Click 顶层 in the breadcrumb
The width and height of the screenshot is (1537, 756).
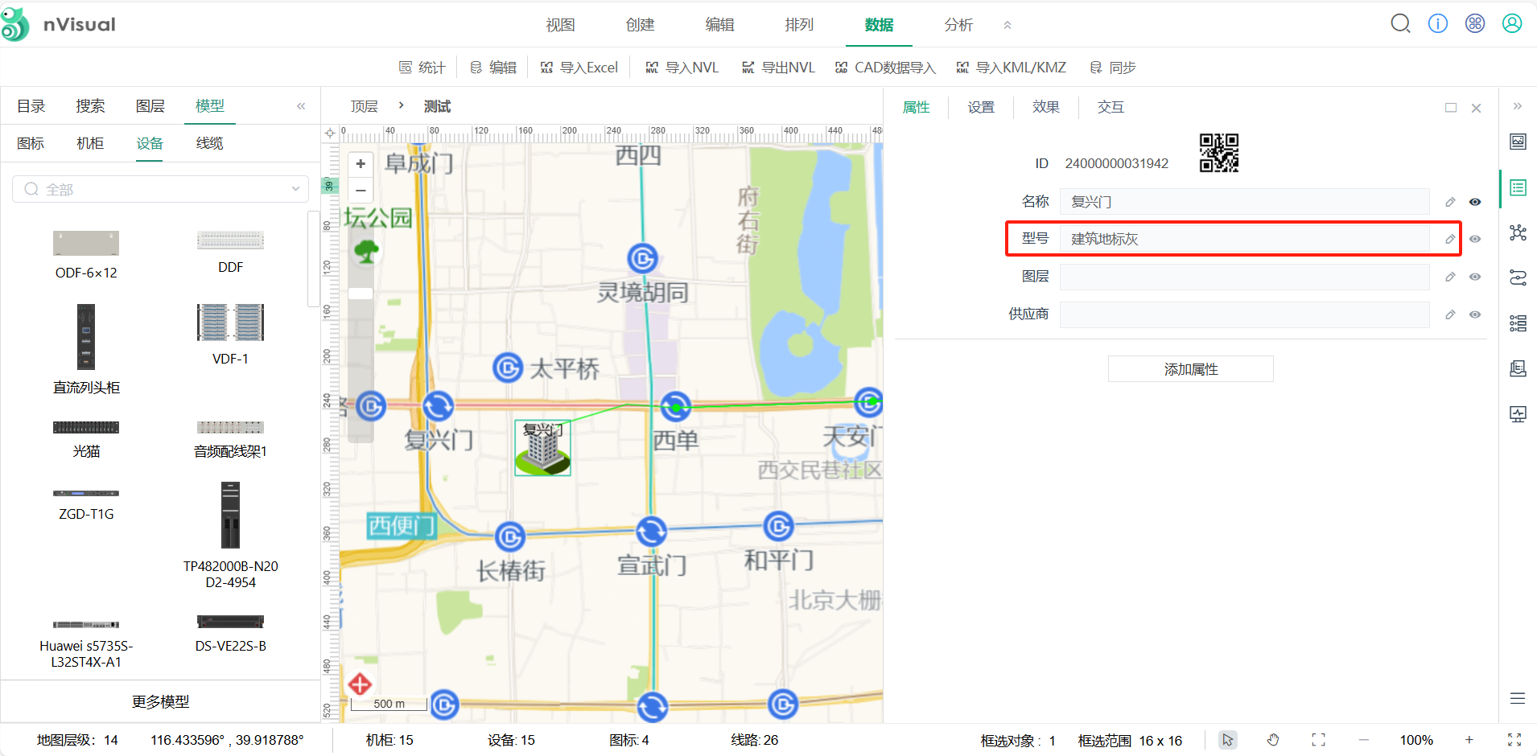[364, 106]
